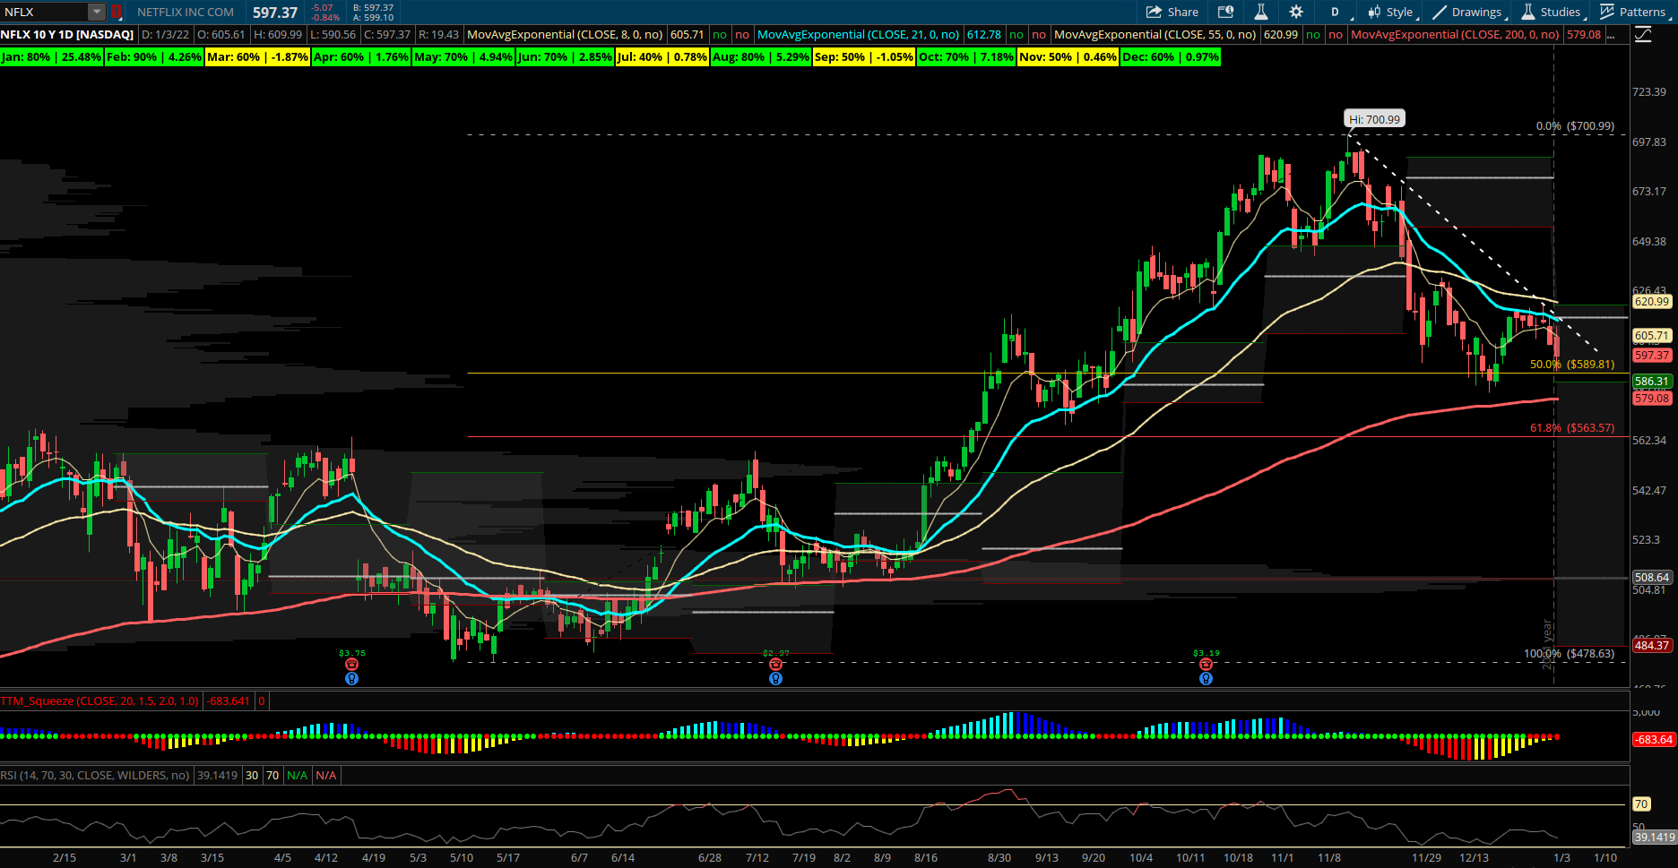Click the Nov: 50% | 0.46% label
Viewport: 1678px width, 868px height.
coord(1068,56)
